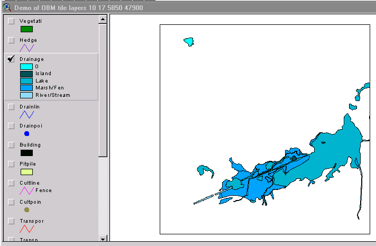This screenshot has height=246, width=376.
Task: Click the dark teal Island swatch
Action: [x=26, y=74]
